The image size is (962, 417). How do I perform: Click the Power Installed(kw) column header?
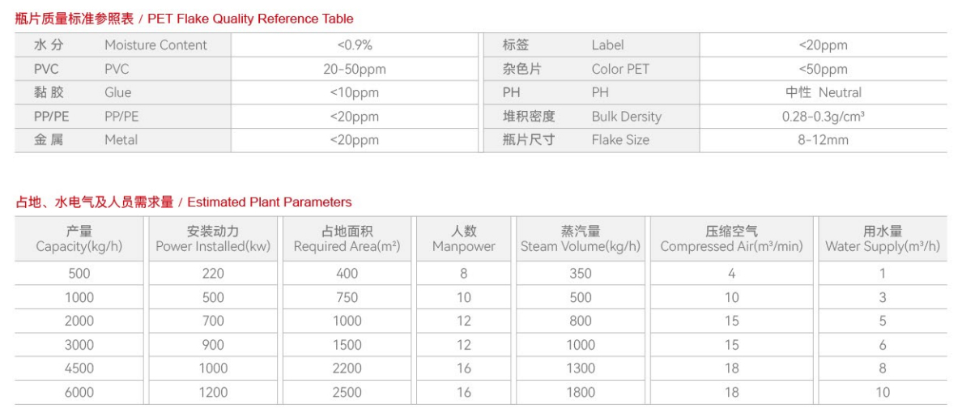point(213,239)
